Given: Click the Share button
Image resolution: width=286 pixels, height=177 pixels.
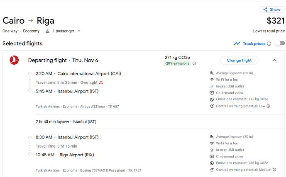Looking at the screenshot, I should point(272,10).
